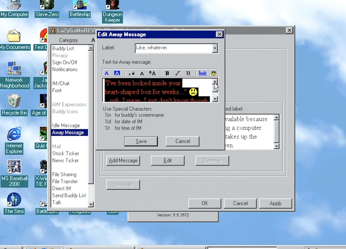Select Buddy List category
Image resolution: width=346 pixels, height=249 pixels.
(63, 48)
